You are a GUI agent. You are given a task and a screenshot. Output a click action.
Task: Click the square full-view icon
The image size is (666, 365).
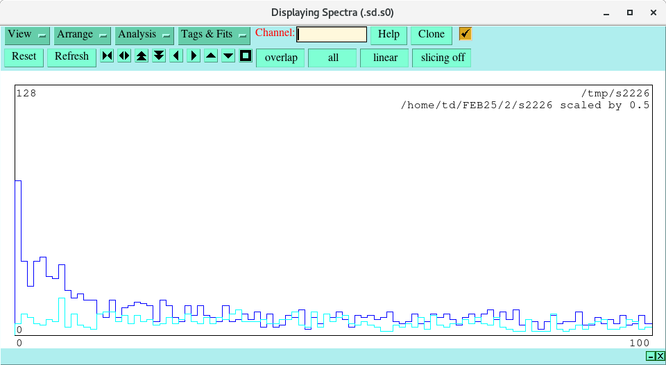coord(246,56)
